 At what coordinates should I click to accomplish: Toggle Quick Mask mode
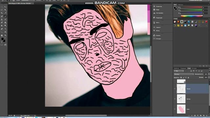[x=2, y=45]
